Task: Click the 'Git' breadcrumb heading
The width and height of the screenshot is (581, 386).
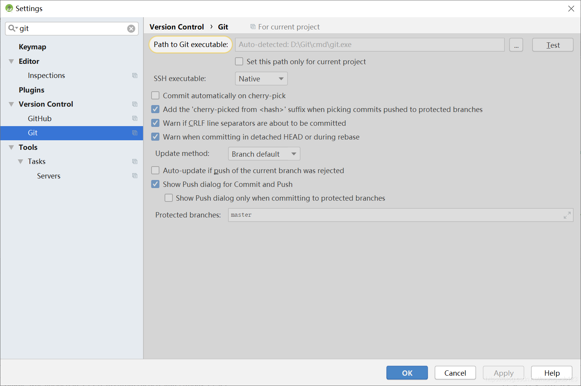Action: pyautogui.click(x=223, y=27)
